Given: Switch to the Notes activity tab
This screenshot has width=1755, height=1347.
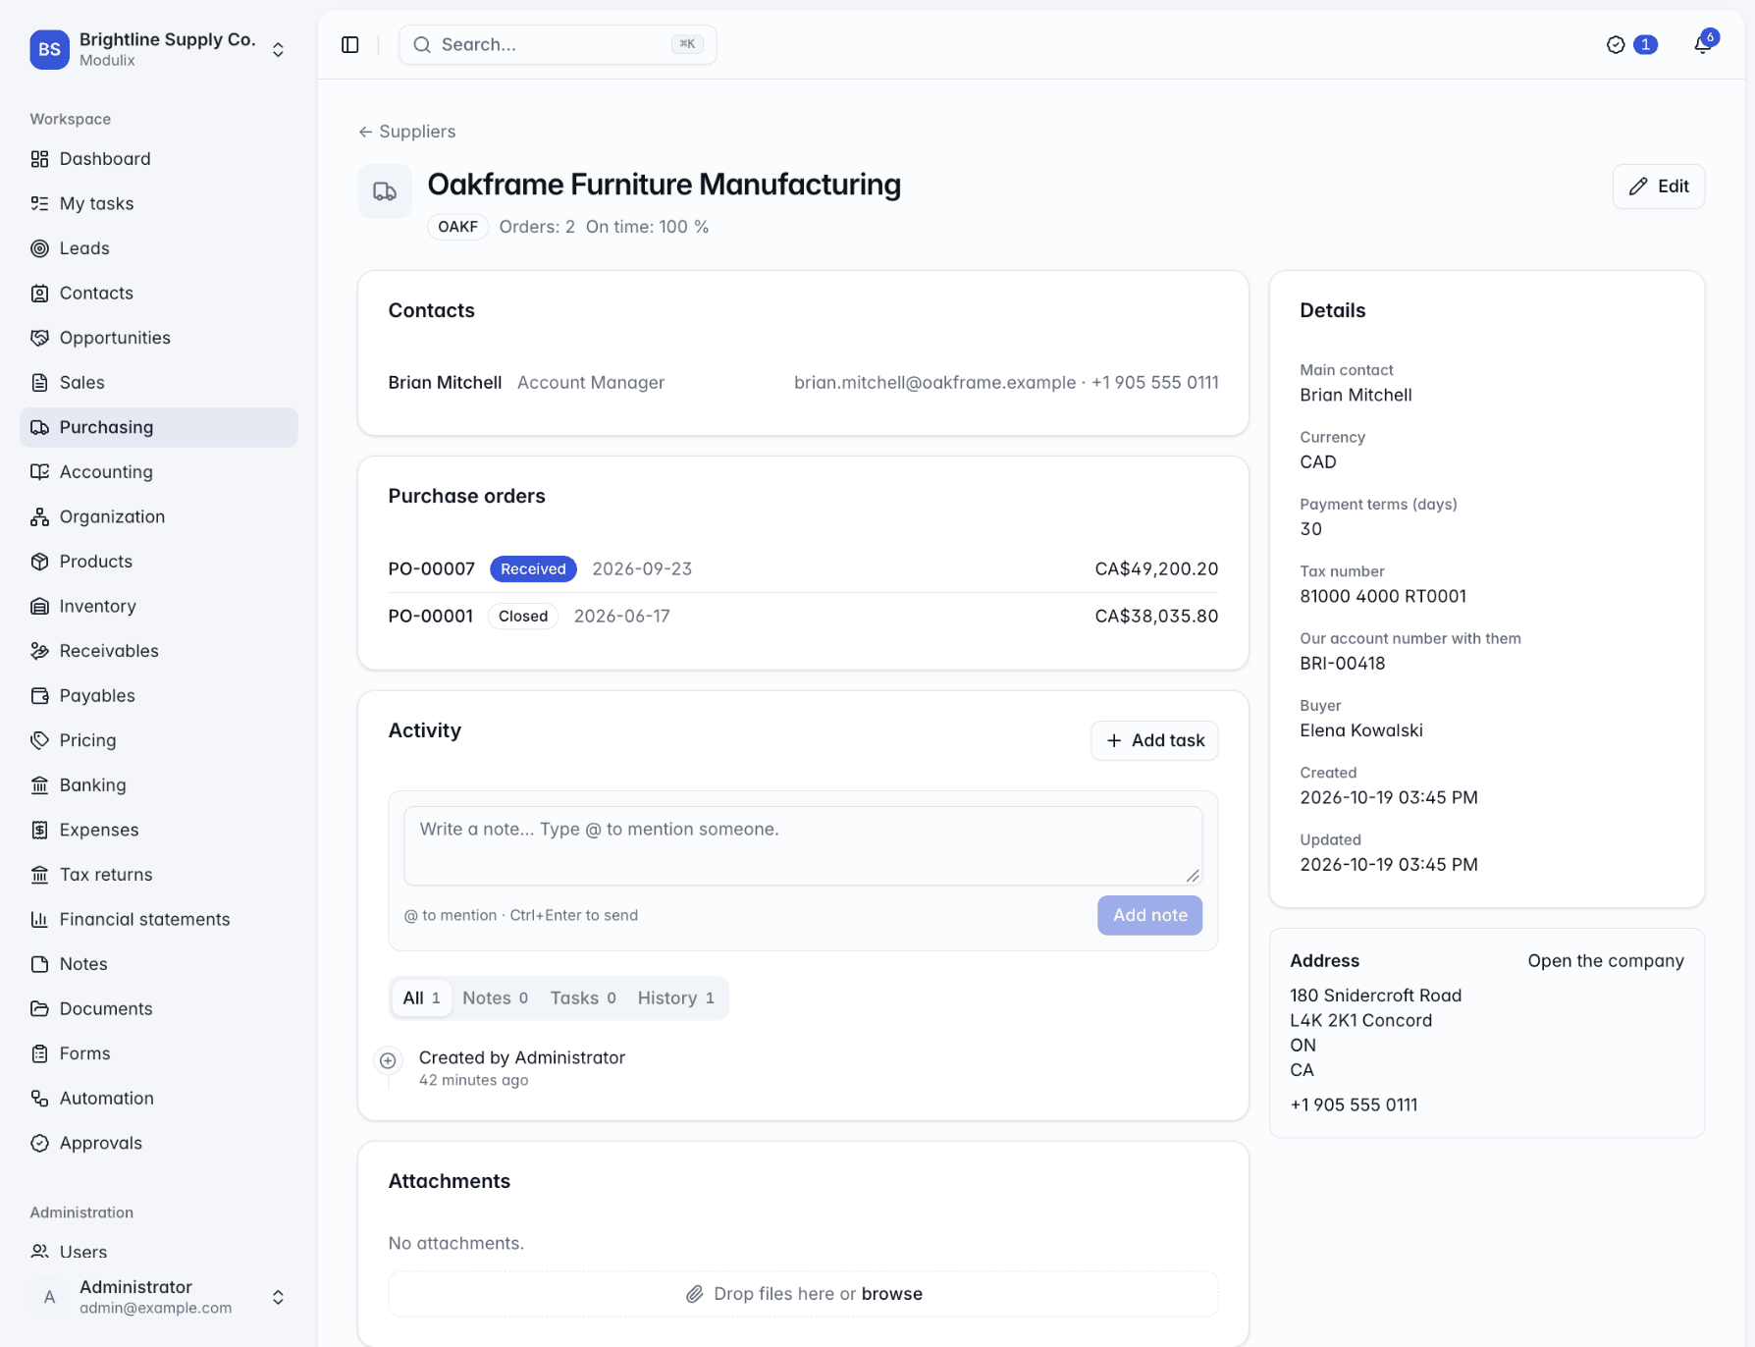Looking at the screenshot, I should pos(495,997).
